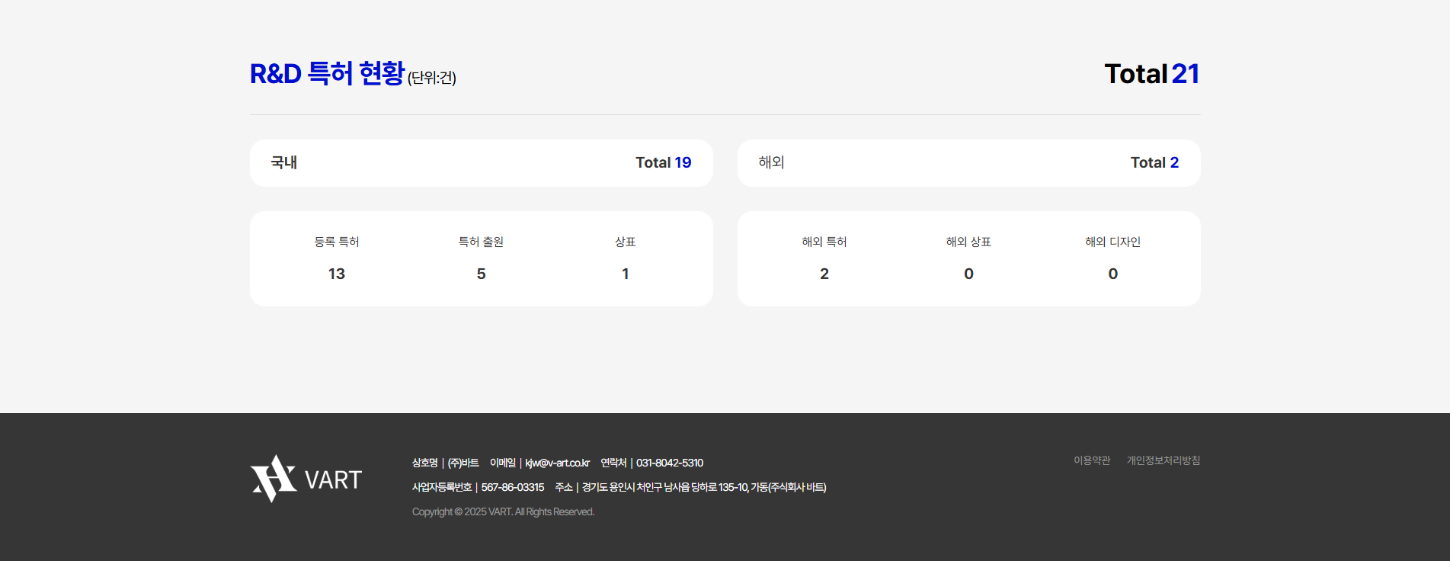Screen dimensions: 1450x561
Task: Click the 해외 특허 label
Action: (x=824, y=242)
